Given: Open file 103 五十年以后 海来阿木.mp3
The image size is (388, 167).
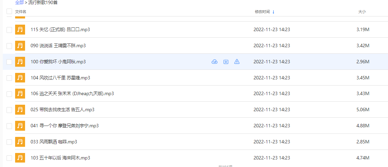Looking at the screenshot, I should 60,158.
